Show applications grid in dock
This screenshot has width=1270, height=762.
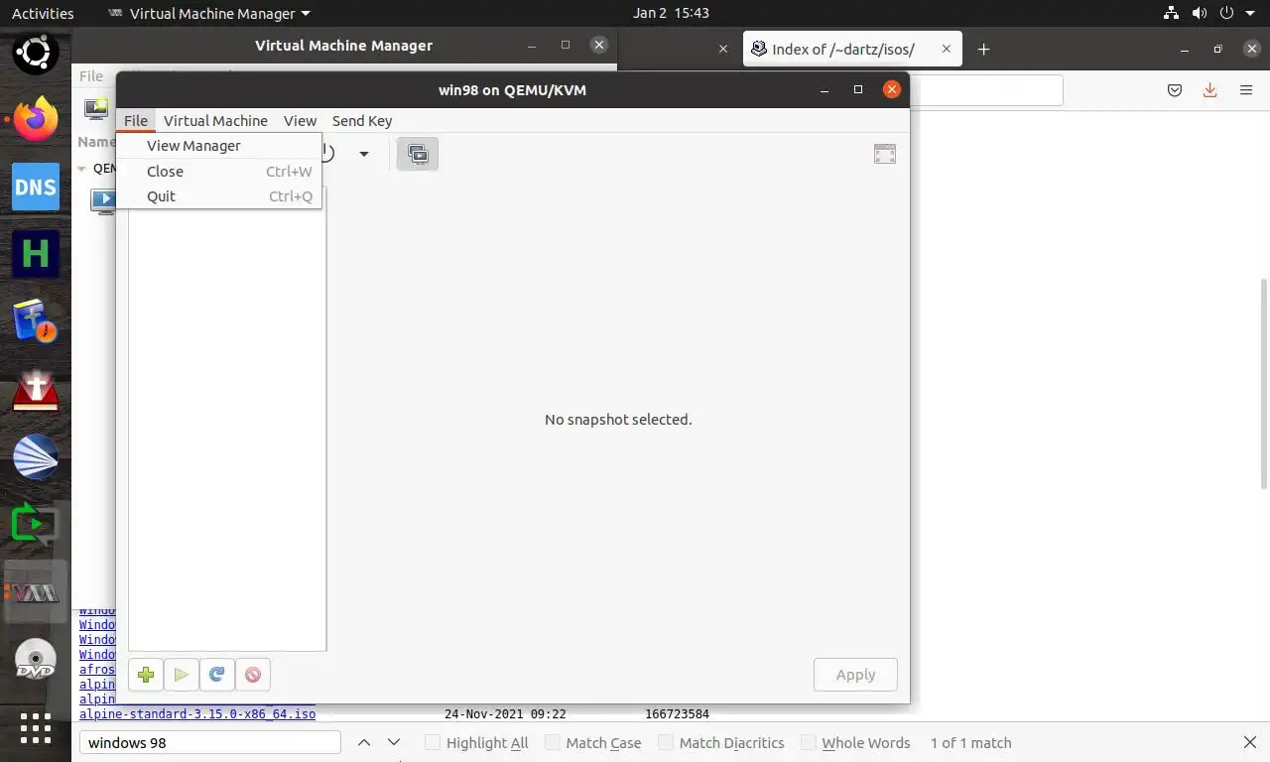pyautogui.click(x=36, y=727)
